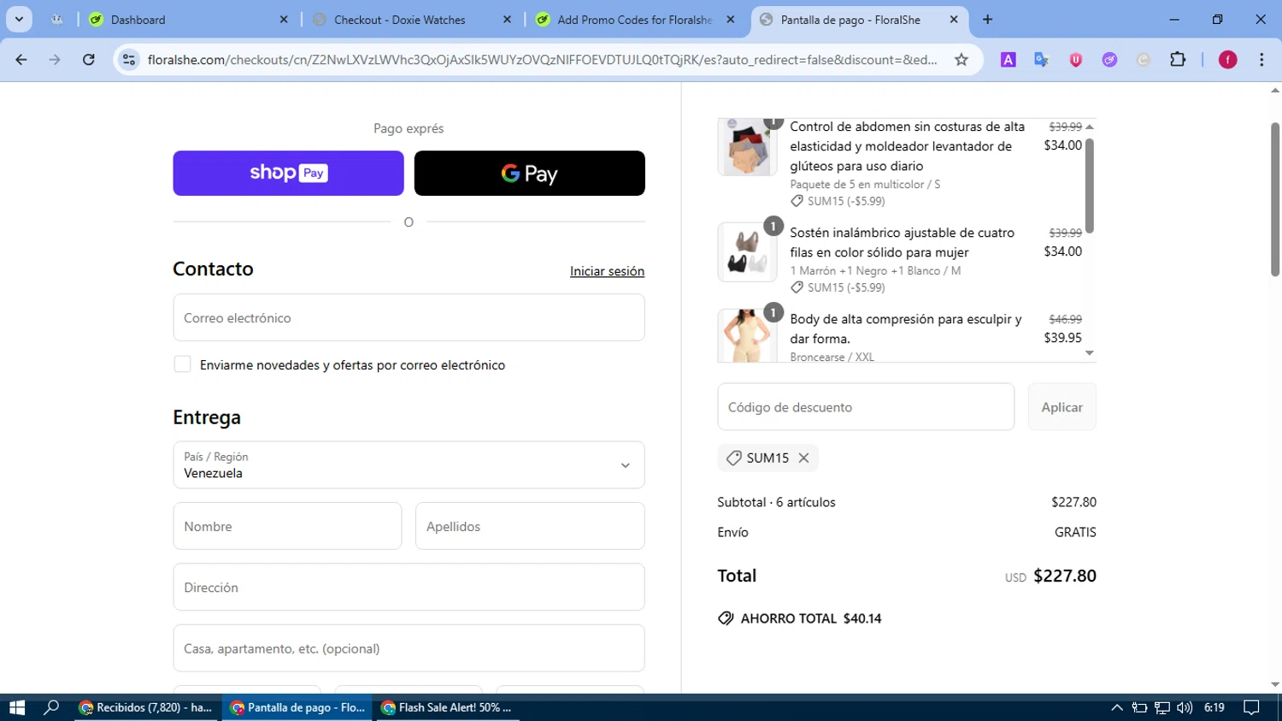Viewport: 1282px width, 721px height.
Task: Click the order list scroll up arrow
Action: [1090, 127]
